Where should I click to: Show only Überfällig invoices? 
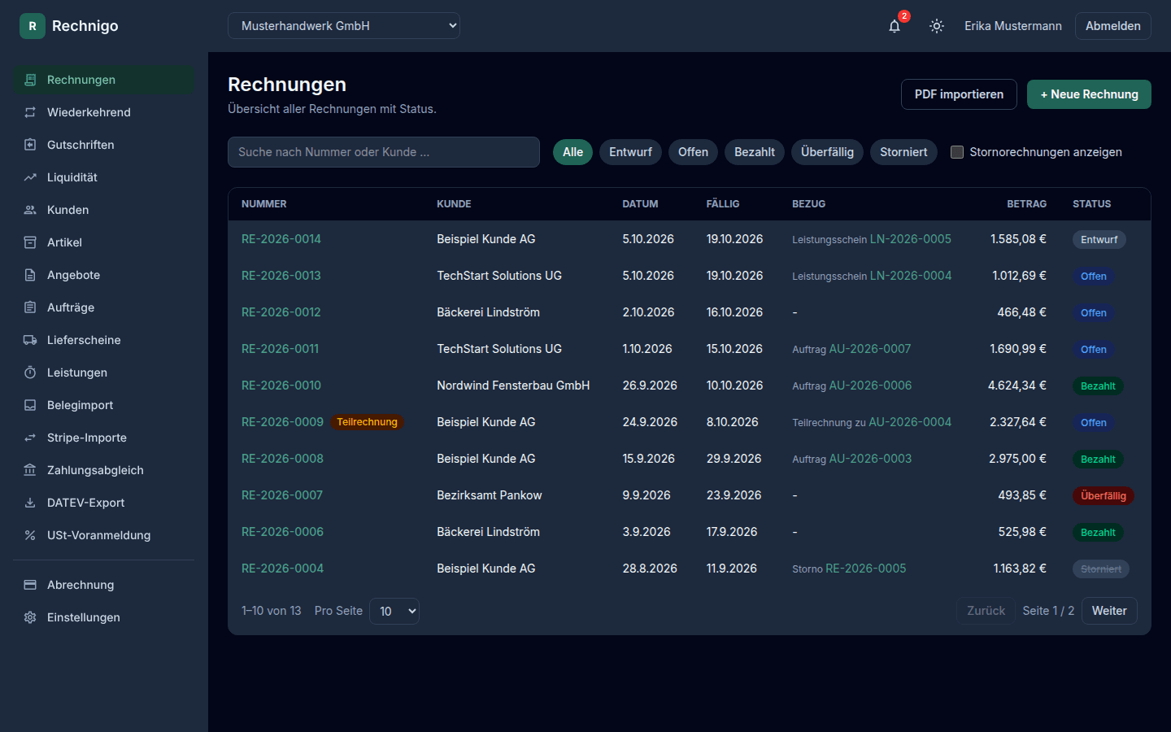827,152
